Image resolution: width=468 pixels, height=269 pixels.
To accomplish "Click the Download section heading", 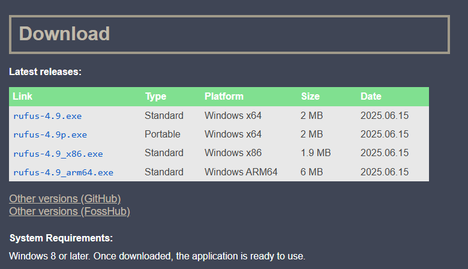I will point(64,34).
